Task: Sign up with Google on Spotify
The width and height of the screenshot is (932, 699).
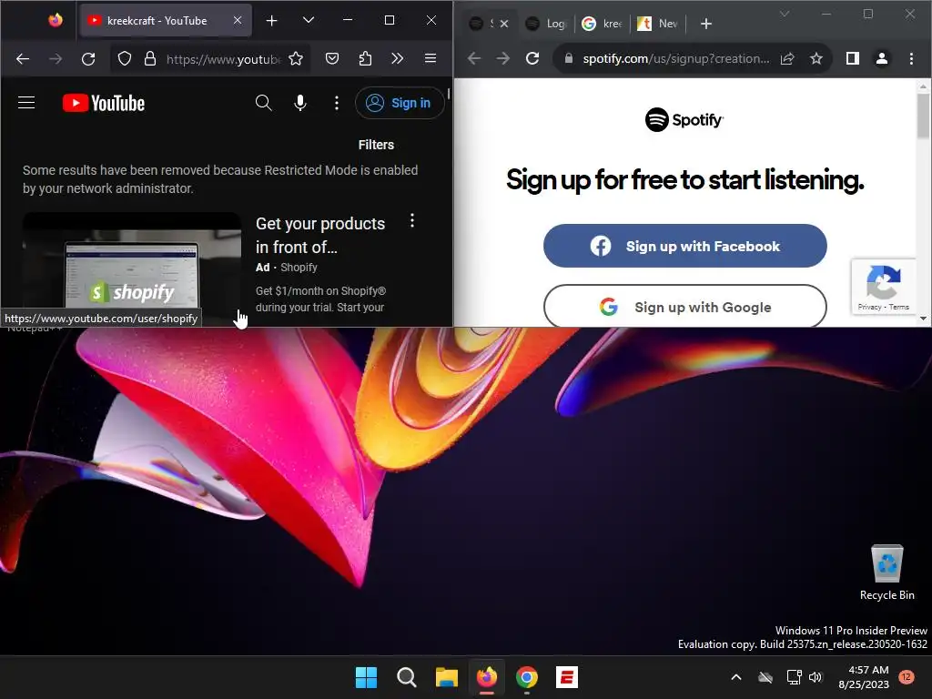Action: tap(684, 307)
